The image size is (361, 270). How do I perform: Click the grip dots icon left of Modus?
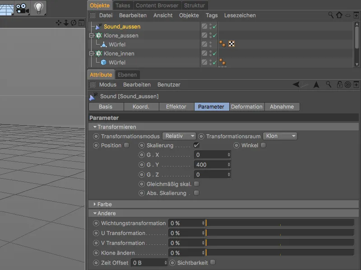coord(93,85)
